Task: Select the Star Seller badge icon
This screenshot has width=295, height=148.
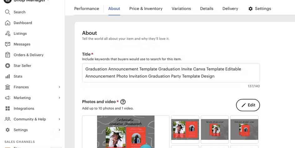Action: pos(8,66)
